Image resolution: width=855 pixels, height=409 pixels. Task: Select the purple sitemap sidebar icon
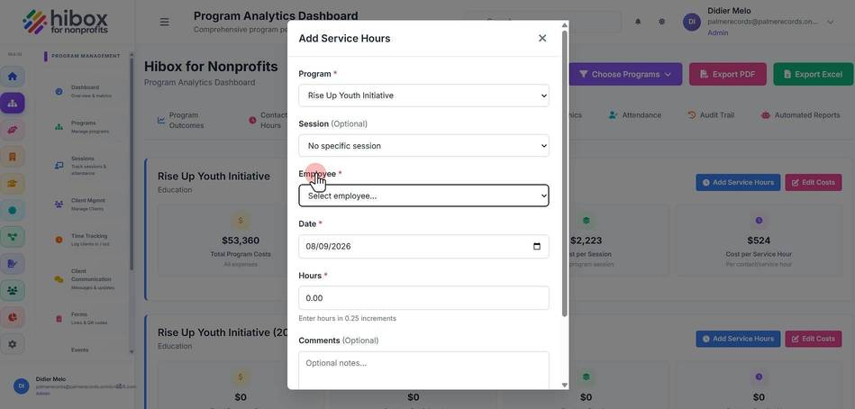tap(12, 102)
